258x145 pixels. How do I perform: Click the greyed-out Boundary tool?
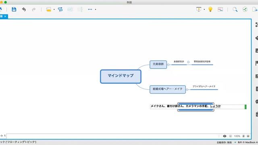(70, 9)
